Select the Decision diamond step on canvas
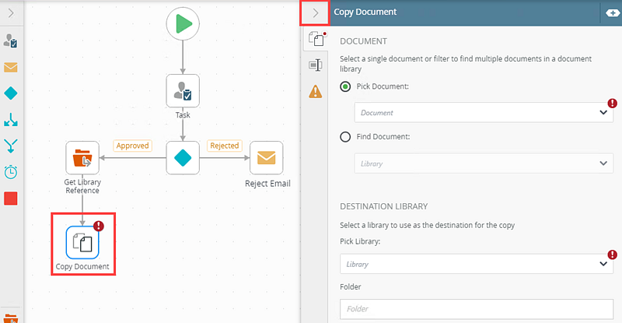622x323 pixels. [x=183, y=157]
